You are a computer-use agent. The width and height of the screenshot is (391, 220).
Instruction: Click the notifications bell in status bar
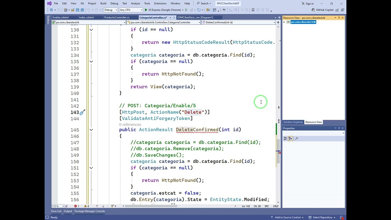pos(342,217)
